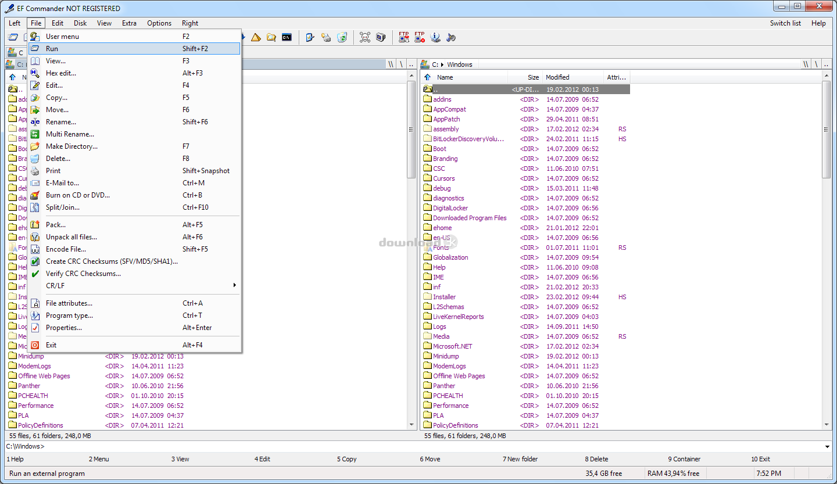Viewport: 837px width, 484px height.
Task: Click the 7 New folder function key button
Action: tap(520, 459)
